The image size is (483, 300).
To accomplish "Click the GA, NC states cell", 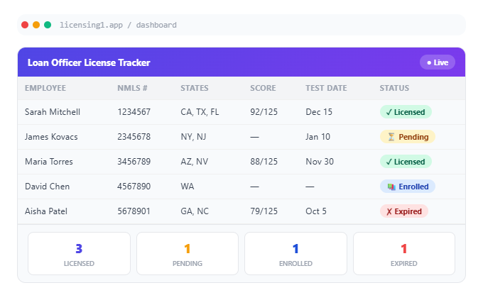I will coord(195,211).
